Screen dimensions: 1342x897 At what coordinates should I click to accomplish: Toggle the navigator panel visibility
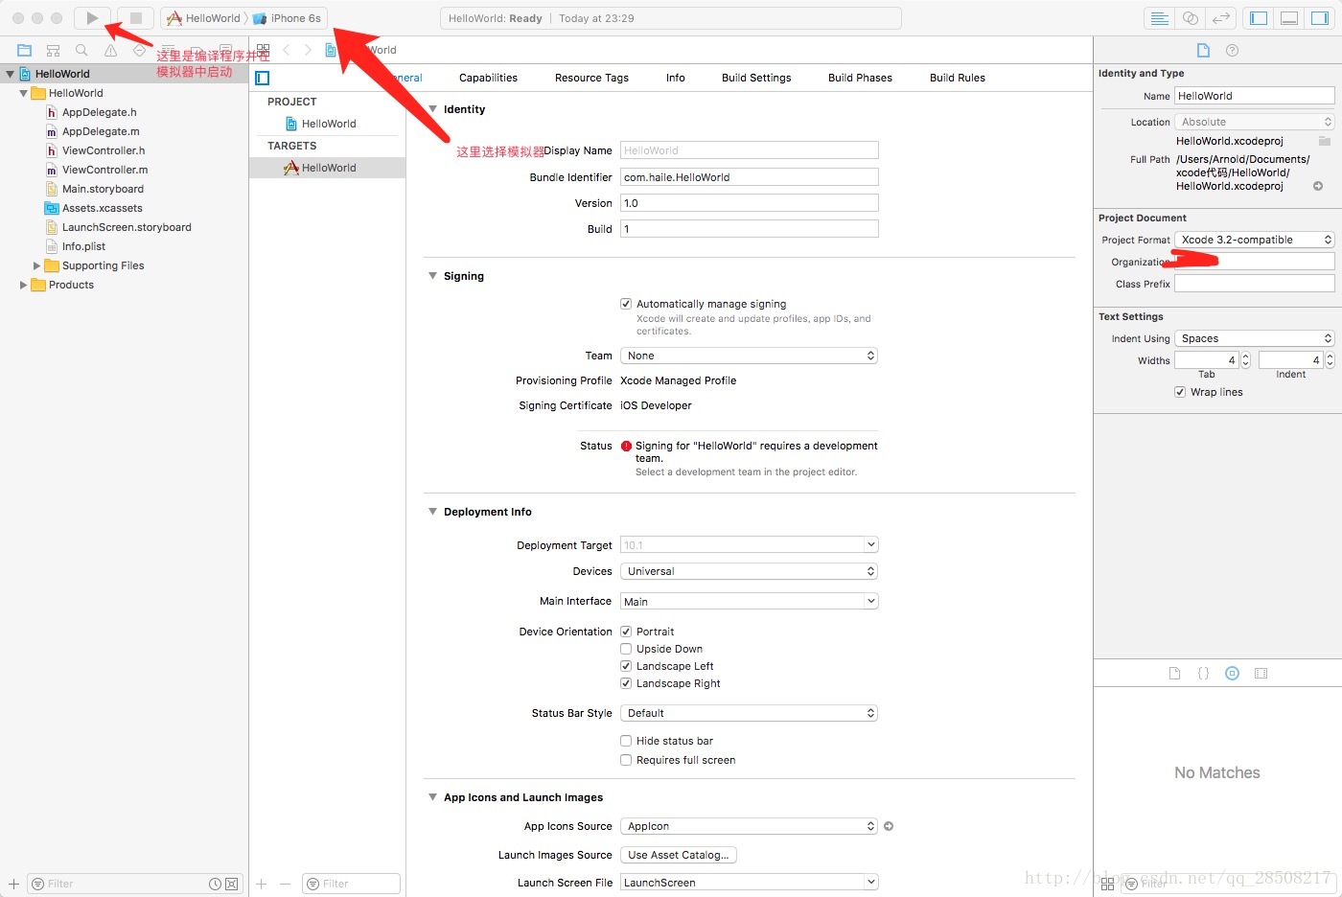[1259, 18]
